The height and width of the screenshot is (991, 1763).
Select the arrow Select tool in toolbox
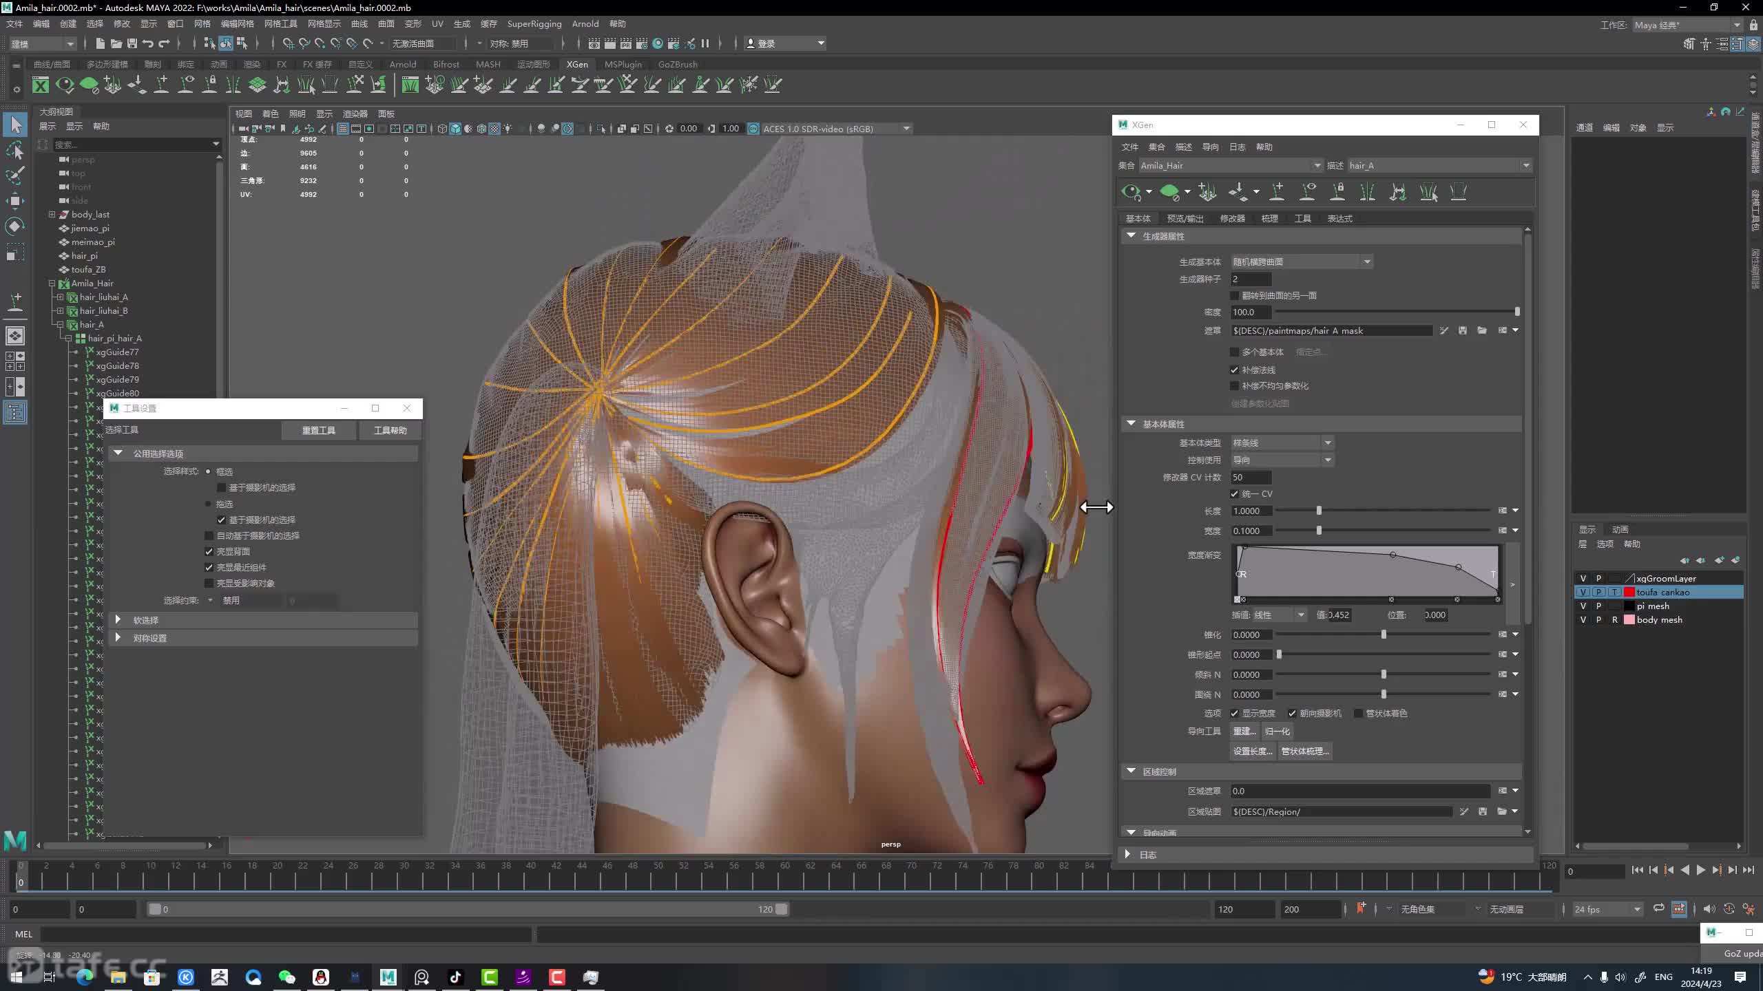[x=15, y=125]
